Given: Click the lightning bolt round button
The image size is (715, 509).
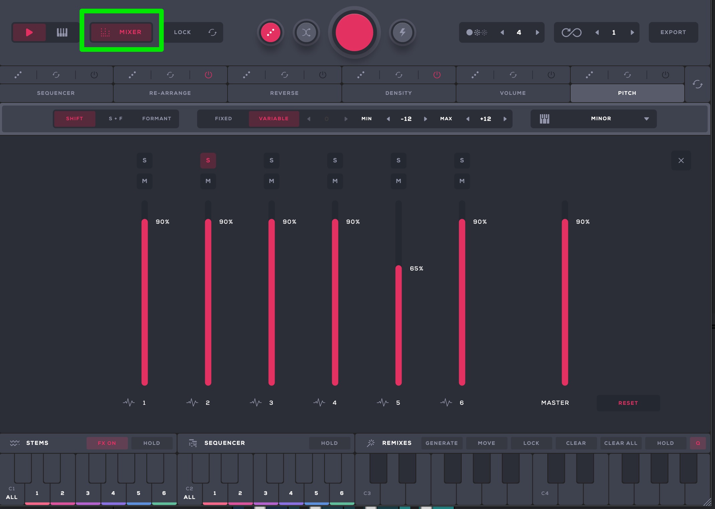Looking at the screenshot, I should (402, 32).
